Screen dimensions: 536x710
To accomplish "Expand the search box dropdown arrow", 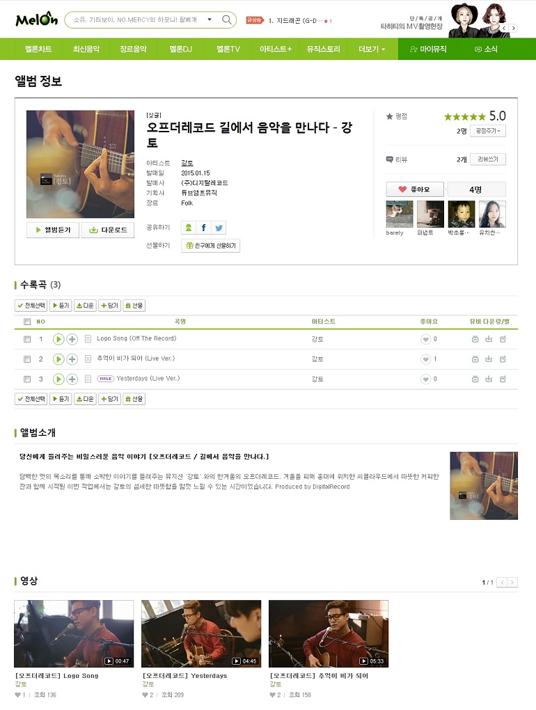I will tap(210, 19).
